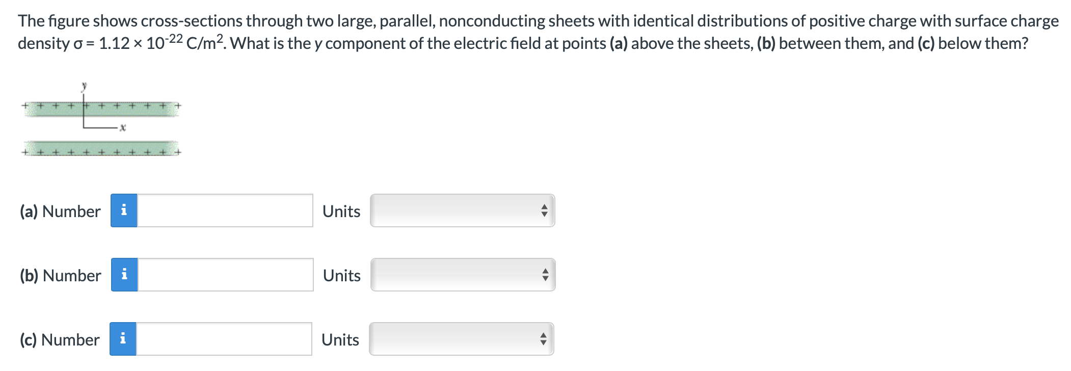Click the x-axis label in the figure
Image resolution: width=1071 pixels, height=371 pixels.
[x=121, y=128]
